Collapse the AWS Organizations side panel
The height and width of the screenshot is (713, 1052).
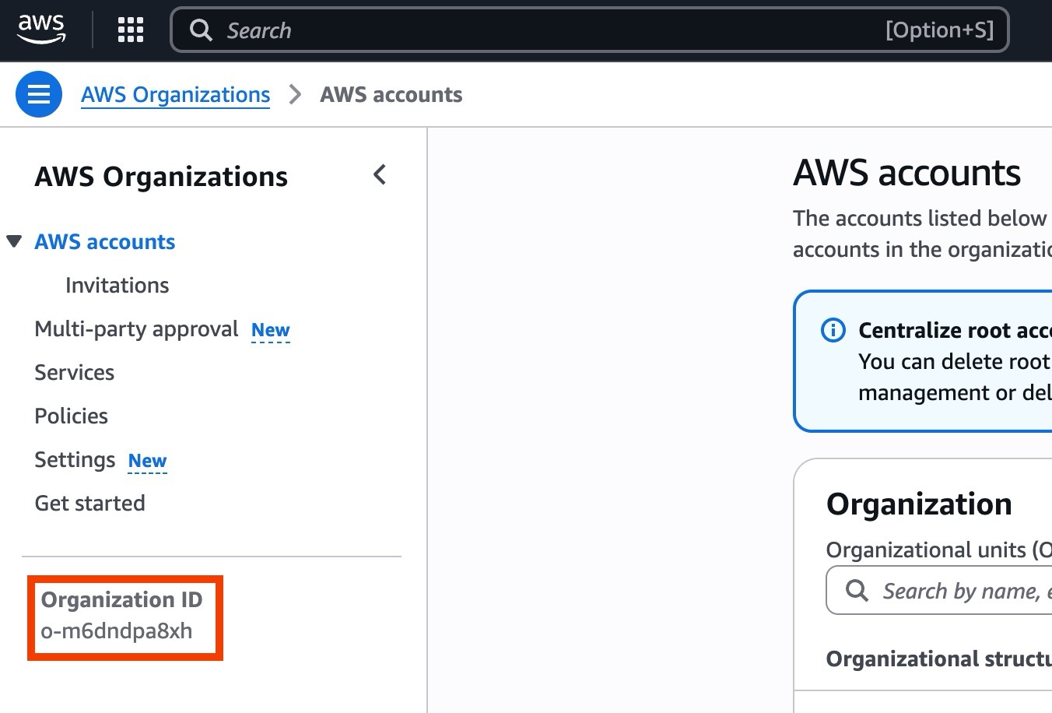pos(380,175)
